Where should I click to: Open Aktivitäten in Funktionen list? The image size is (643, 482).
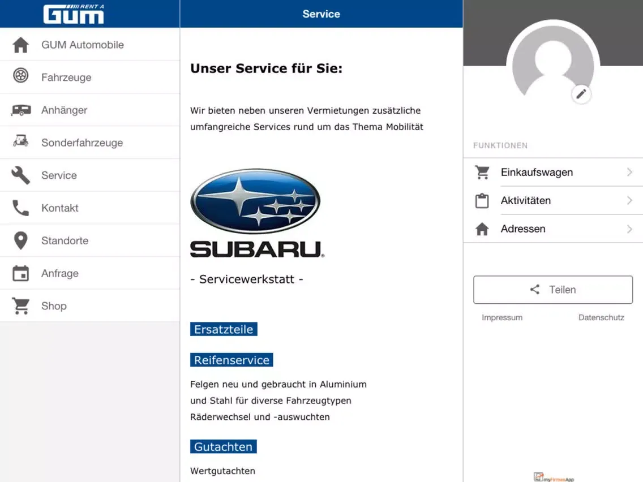point(553,200)
